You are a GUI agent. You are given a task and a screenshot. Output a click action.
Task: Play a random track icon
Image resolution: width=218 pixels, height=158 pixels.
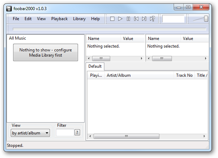(152, 19)
